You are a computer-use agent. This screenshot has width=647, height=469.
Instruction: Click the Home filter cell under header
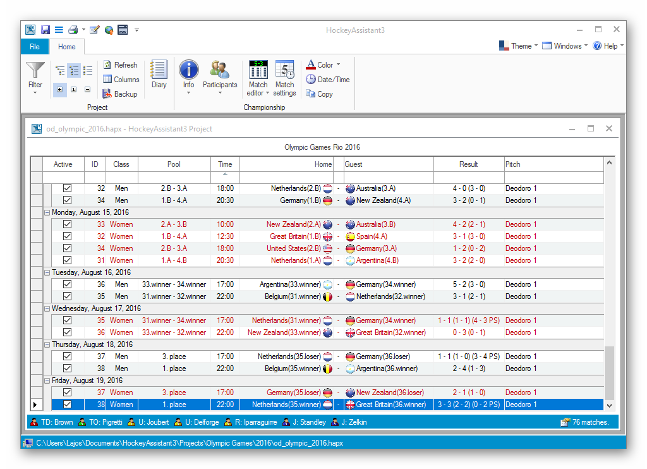click(286, 178)
